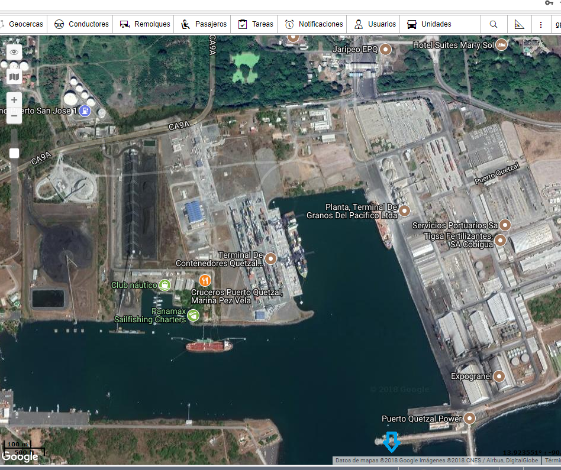Select the ruler measurement tool icon
The height and width of the screenshot is (470, 561).
[519, 24]
